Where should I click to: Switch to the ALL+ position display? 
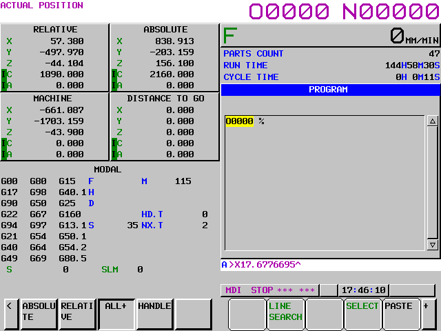click(x=115, y=314)
